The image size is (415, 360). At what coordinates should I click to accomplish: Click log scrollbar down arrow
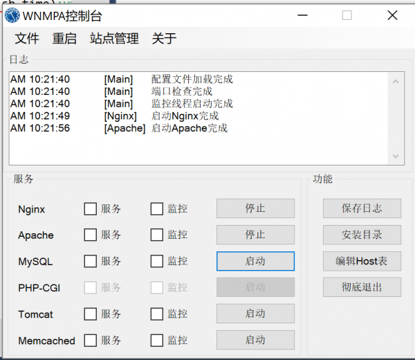pyautogui.click(x=396, y=156)
